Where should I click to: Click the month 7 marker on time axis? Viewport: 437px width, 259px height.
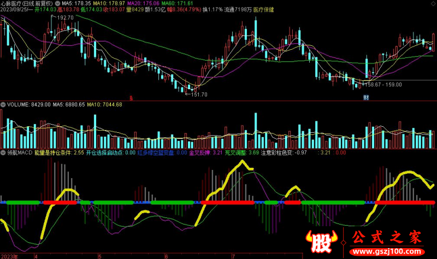pos(233,256)
